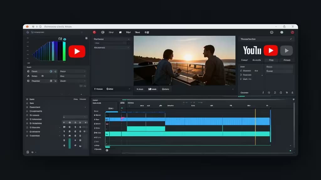The image size is (321, 180).
Task: Click the white YouTu logo text
Action: click(252, 50)
